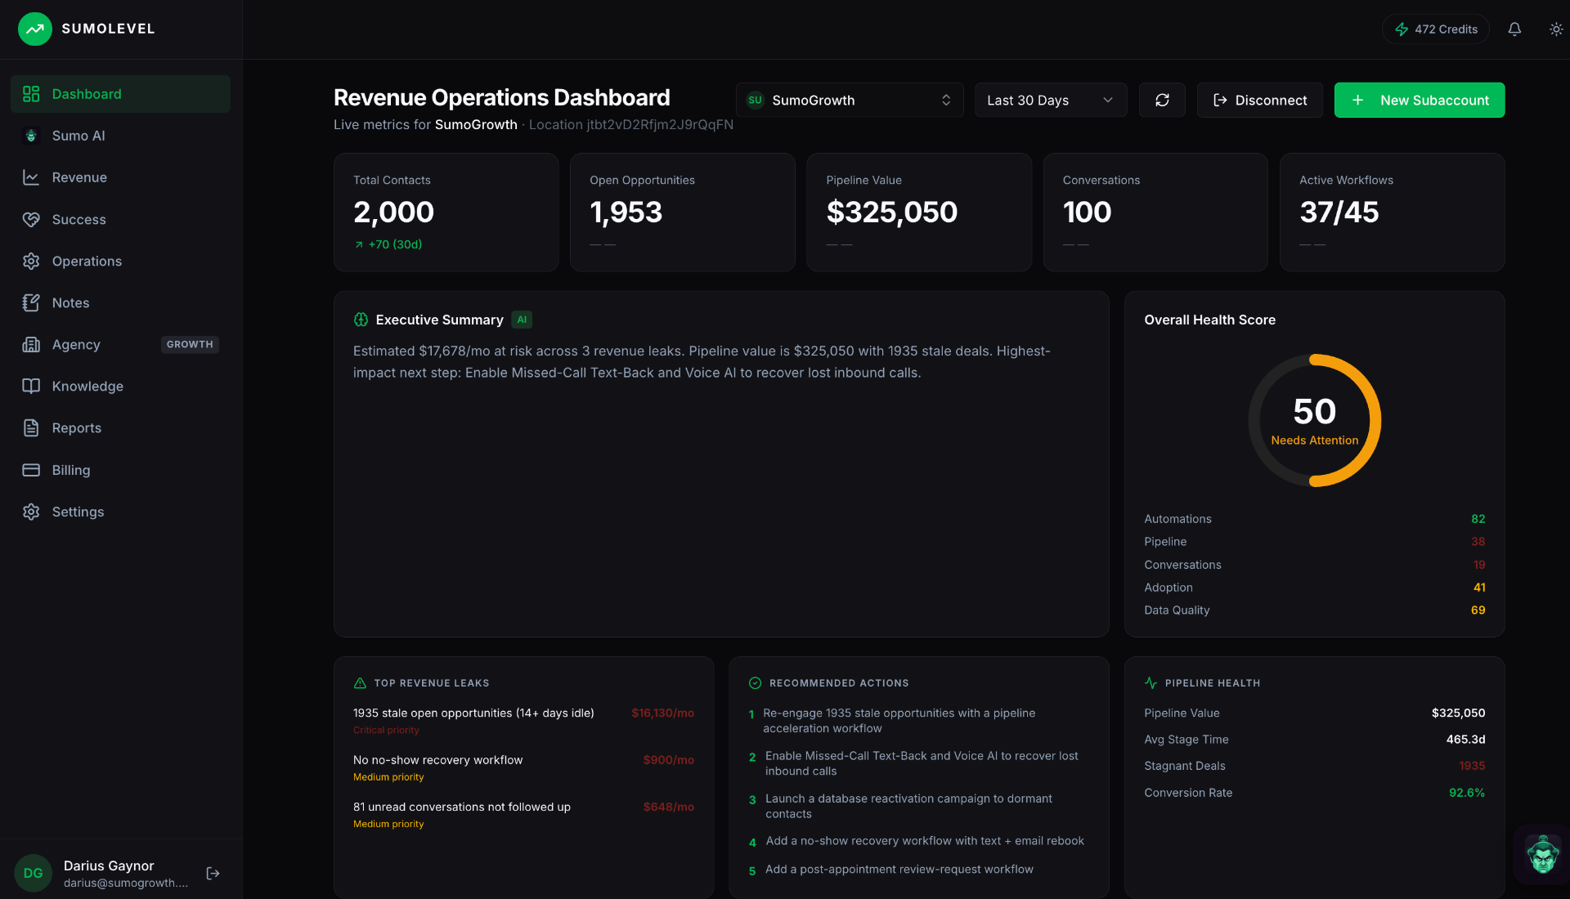
Task: Click the Disconnect button
Action: [1260, 100]
